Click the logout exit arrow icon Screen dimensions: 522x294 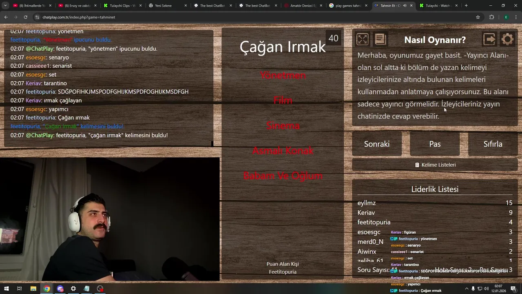(489, 39)
